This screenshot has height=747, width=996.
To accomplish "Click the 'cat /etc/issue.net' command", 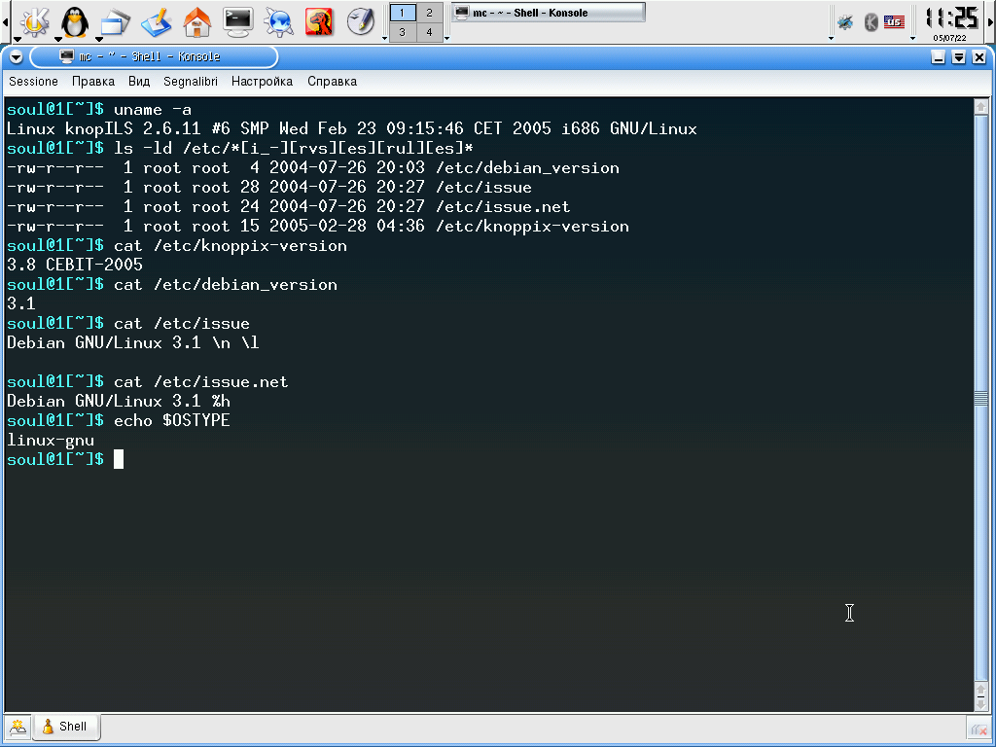I will coord(200,381).
